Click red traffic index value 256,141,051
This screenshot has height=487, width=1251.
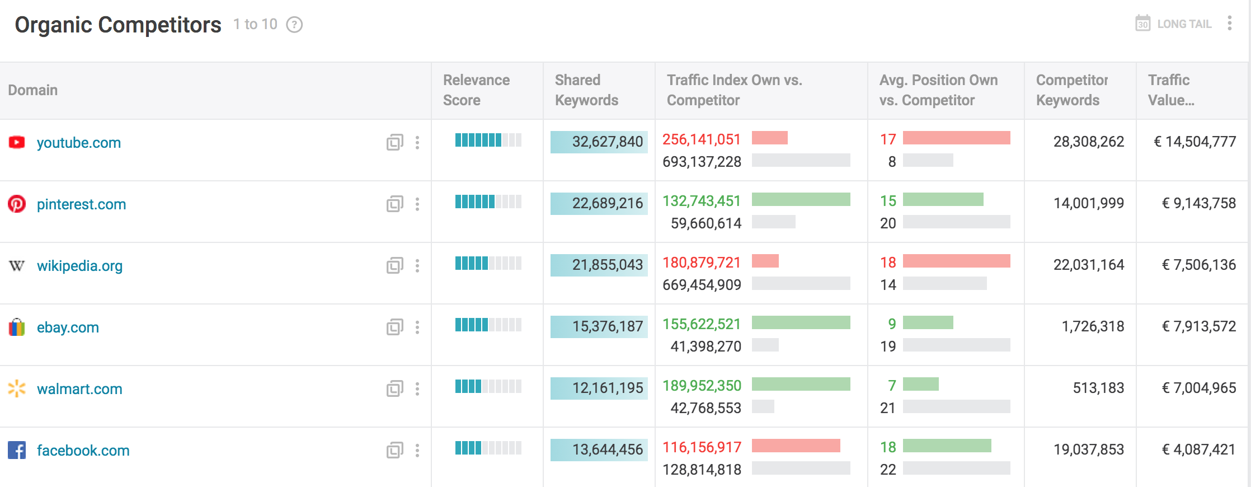(x=702, y=139)
